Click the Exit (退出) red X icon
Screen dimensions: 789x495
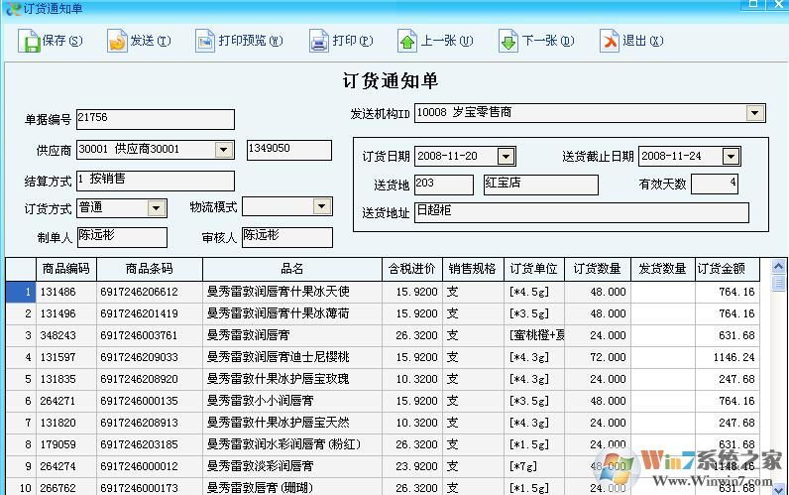[x=609, y=42]
